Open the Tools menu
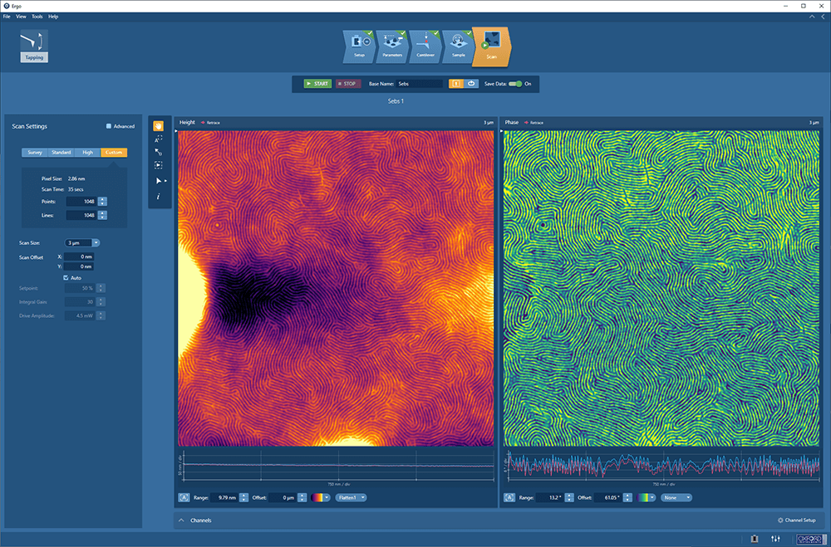The width and height of the screenshot is (831, 547). coord(36,16)
